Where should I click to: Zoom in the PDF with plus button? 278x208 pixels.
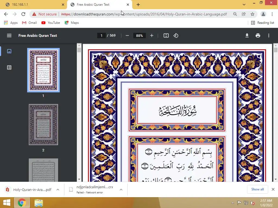tap(151, 35)
